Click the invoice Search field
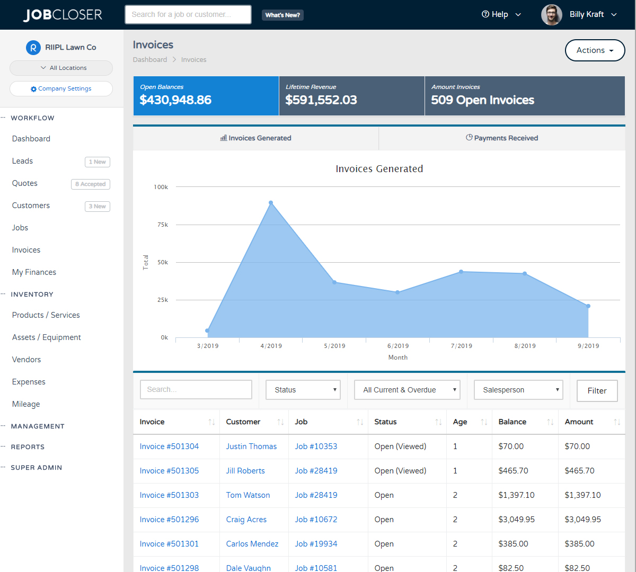Screen dimensions: 636x572 196,389
